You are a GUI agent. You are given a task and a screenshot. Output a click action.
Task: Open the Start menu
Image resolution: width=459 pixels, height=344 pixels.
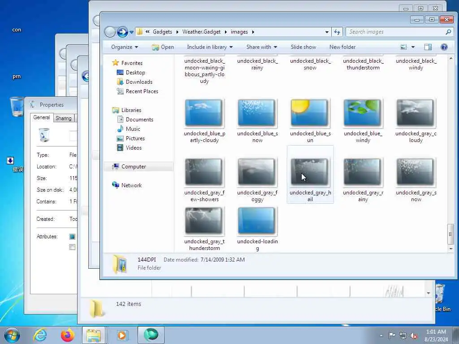point(12,335)
